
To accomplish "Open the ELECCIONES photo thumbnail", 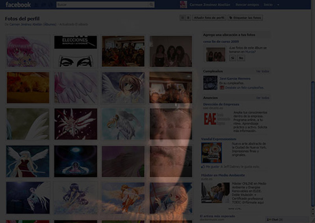I will [x=75, y=51].
